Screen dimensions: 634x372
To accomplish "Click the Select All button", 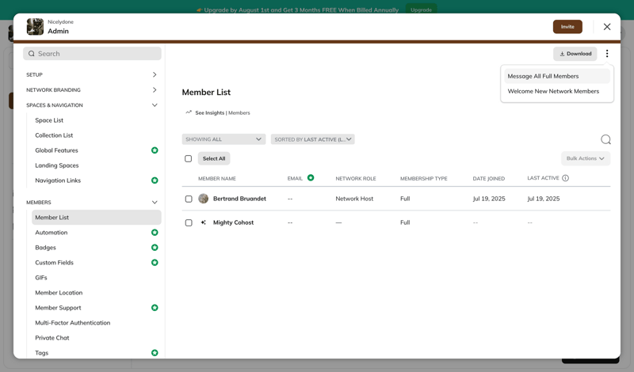I will (x=214, y=159).
